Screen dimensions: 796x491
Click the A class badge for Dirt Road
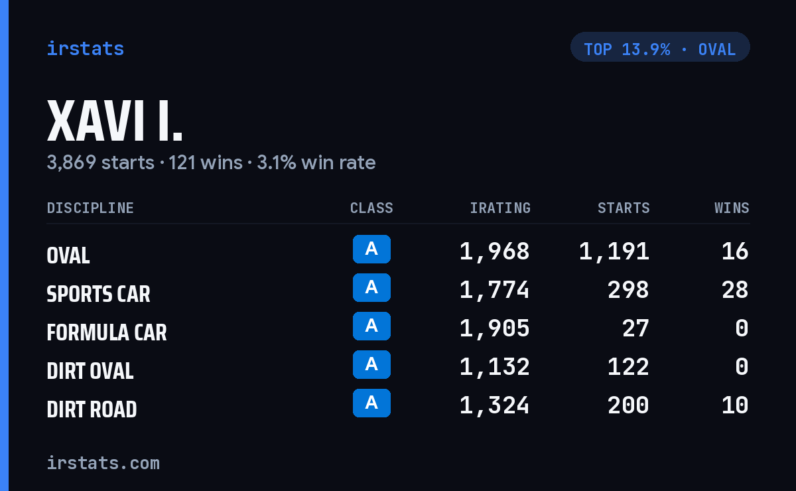(371, 403)
